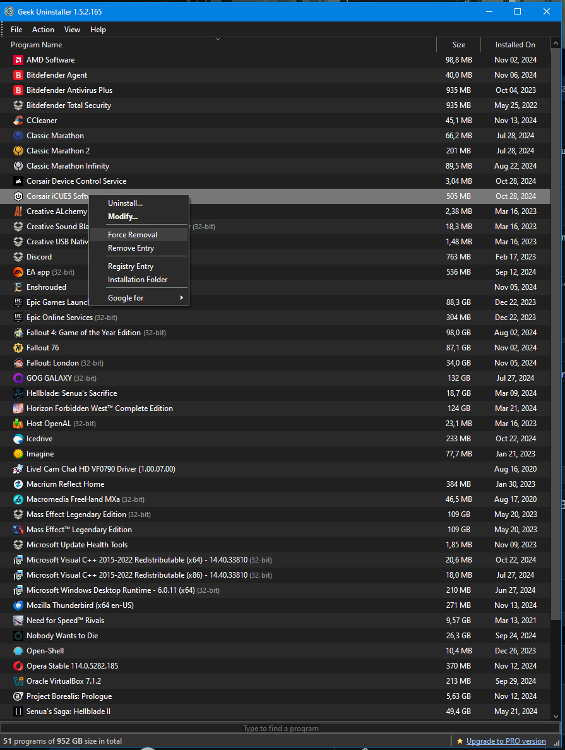Screen dimensions: 565x750
Task: Open the View menu
Action: (x=72, y=30)
